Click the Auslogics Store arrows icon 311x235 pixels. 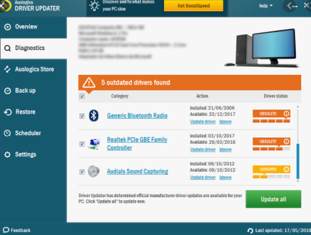7,69
